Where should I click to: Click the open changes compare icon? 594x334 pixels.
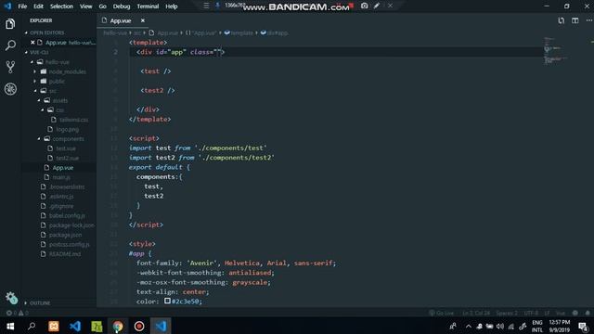click(x=561, y=20)
